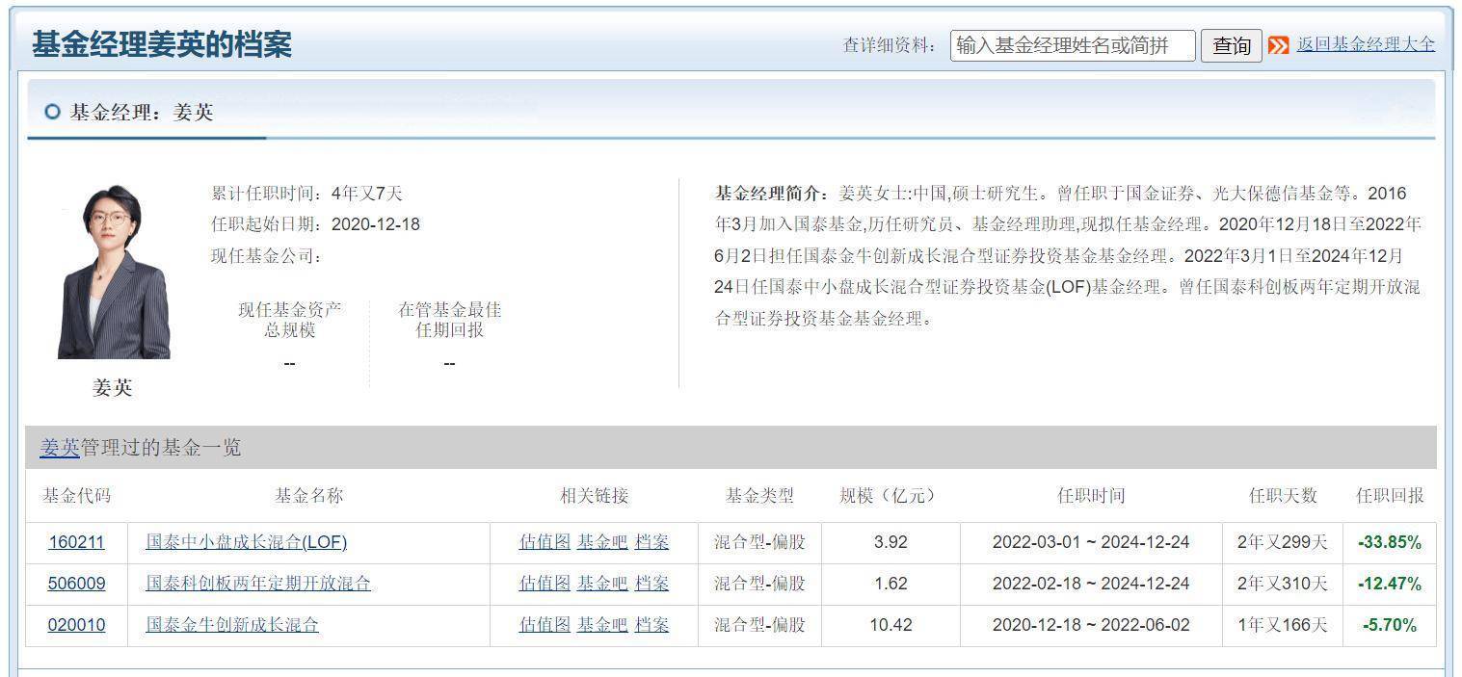Open 档案 for 国泰金牛创新成长混合

pyautogui.click(x=653, y=624)
